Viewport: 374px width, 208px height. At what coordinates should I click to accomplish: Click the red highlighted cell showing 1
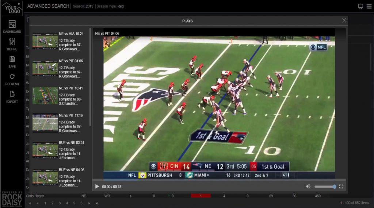(x=201, y=196)
